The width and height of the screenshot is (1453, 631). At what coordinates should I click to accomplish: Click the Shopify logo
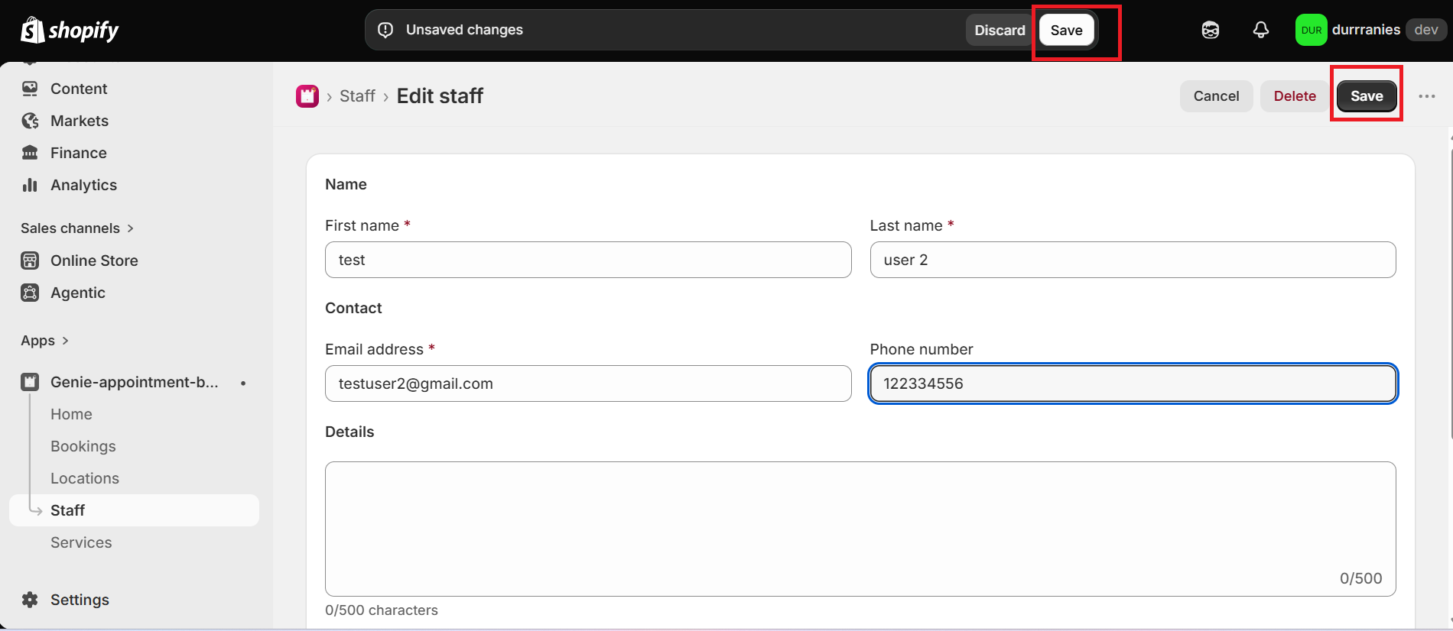click(x=70, y=30)
